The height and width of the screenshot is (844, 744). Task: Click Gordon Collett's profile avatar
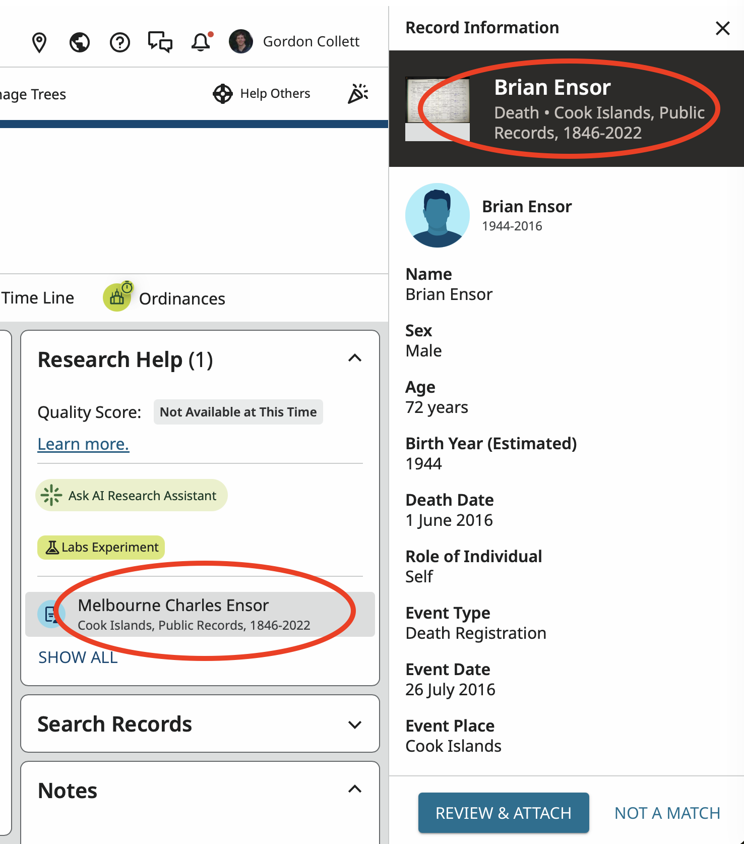241,41
